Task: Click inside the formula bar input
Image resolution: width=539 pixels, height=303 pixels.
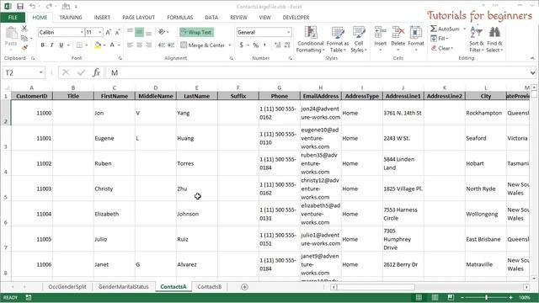Action: coord(318,72)
